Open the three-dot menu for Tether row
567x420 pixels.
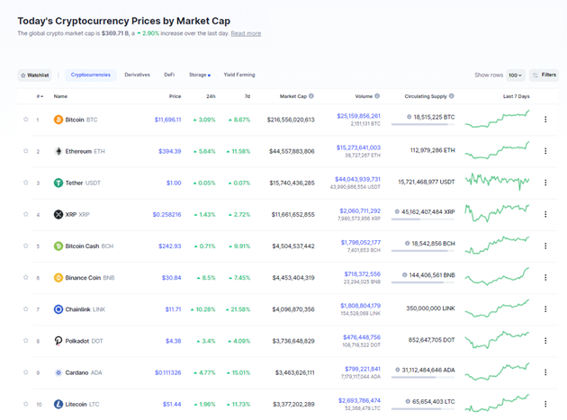pyautogui.click(x=545, y=183)
